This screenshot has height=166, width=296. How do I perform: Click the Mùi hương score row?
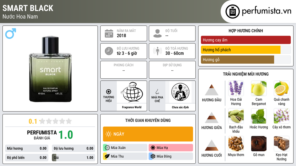27,148
